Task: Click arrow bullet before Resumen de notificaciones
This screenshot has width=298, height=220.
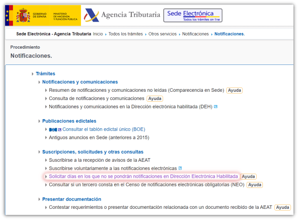Action: [x=46, y=90]
